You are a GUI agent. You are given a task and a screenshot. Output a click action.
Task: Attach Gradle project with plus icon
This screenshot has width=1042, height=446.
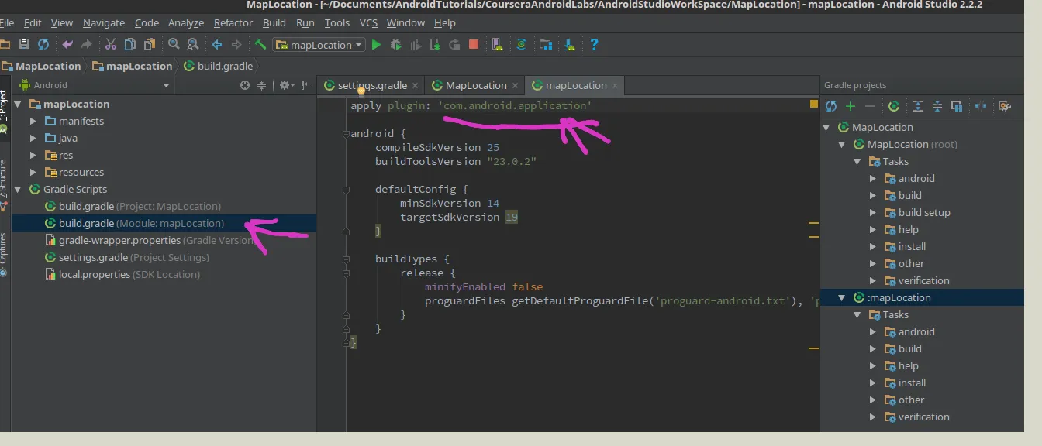coord(851,106)
